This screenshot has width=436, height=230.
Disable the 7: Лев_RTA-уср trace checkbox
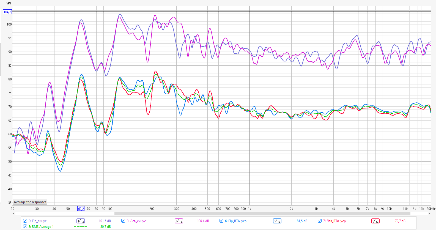click(x=320, y=221)
